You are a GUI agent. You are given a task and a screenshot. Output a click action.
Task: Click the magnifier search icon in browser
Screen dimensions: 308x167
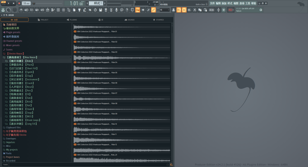point(171,165)
